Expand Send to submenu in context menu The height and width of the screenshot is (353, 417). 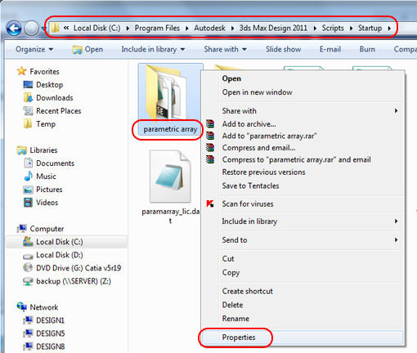397,239
